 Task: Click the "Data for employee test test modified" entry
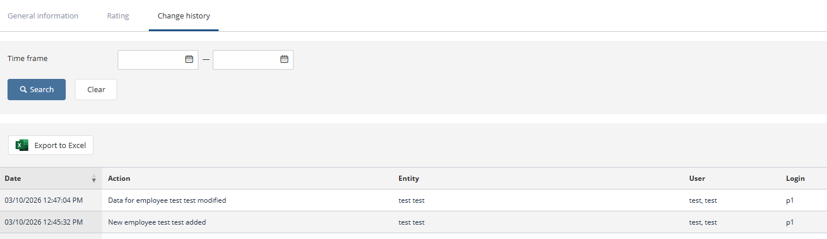coord(167,200)
